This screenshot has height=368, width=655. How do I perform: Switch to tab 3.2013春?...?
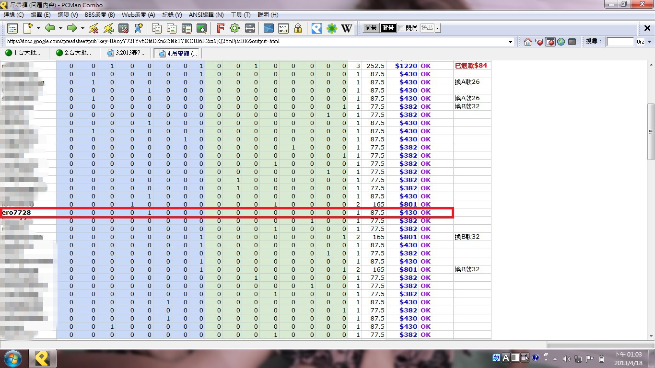coord(127,53)
